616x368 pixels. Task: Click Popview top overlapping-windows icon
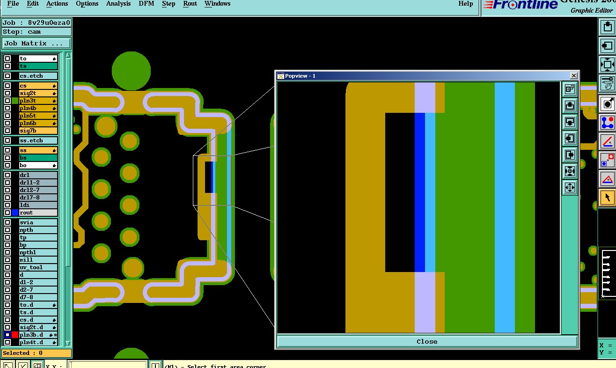click(x=570, y=89)
